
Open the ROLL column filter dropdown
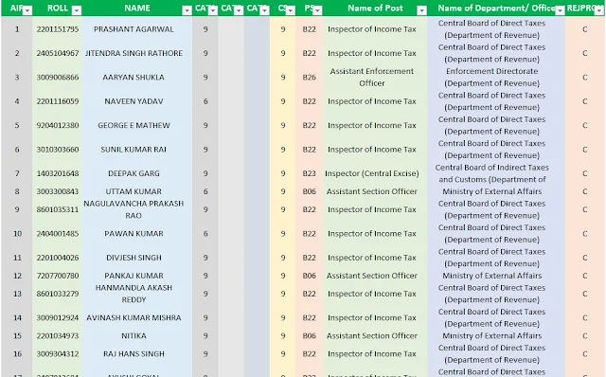(x=77, y=10)
